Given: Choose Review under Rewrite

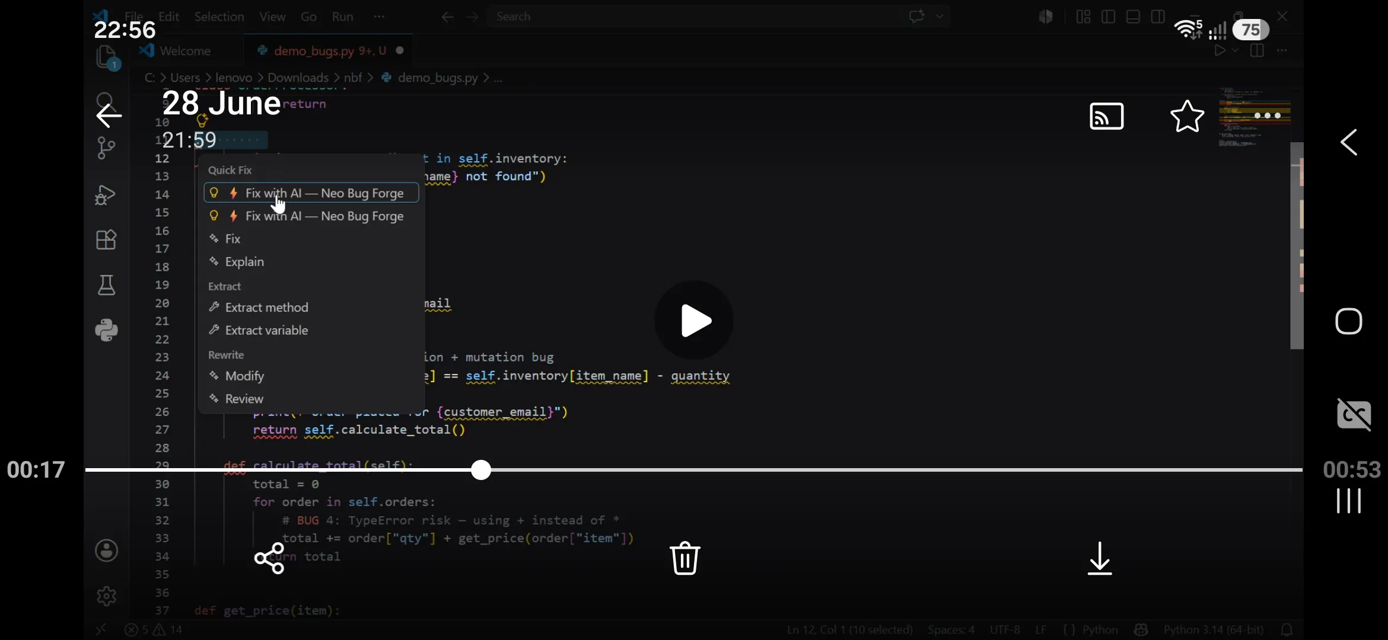Looking at the screenshot, I should [311, 399].
